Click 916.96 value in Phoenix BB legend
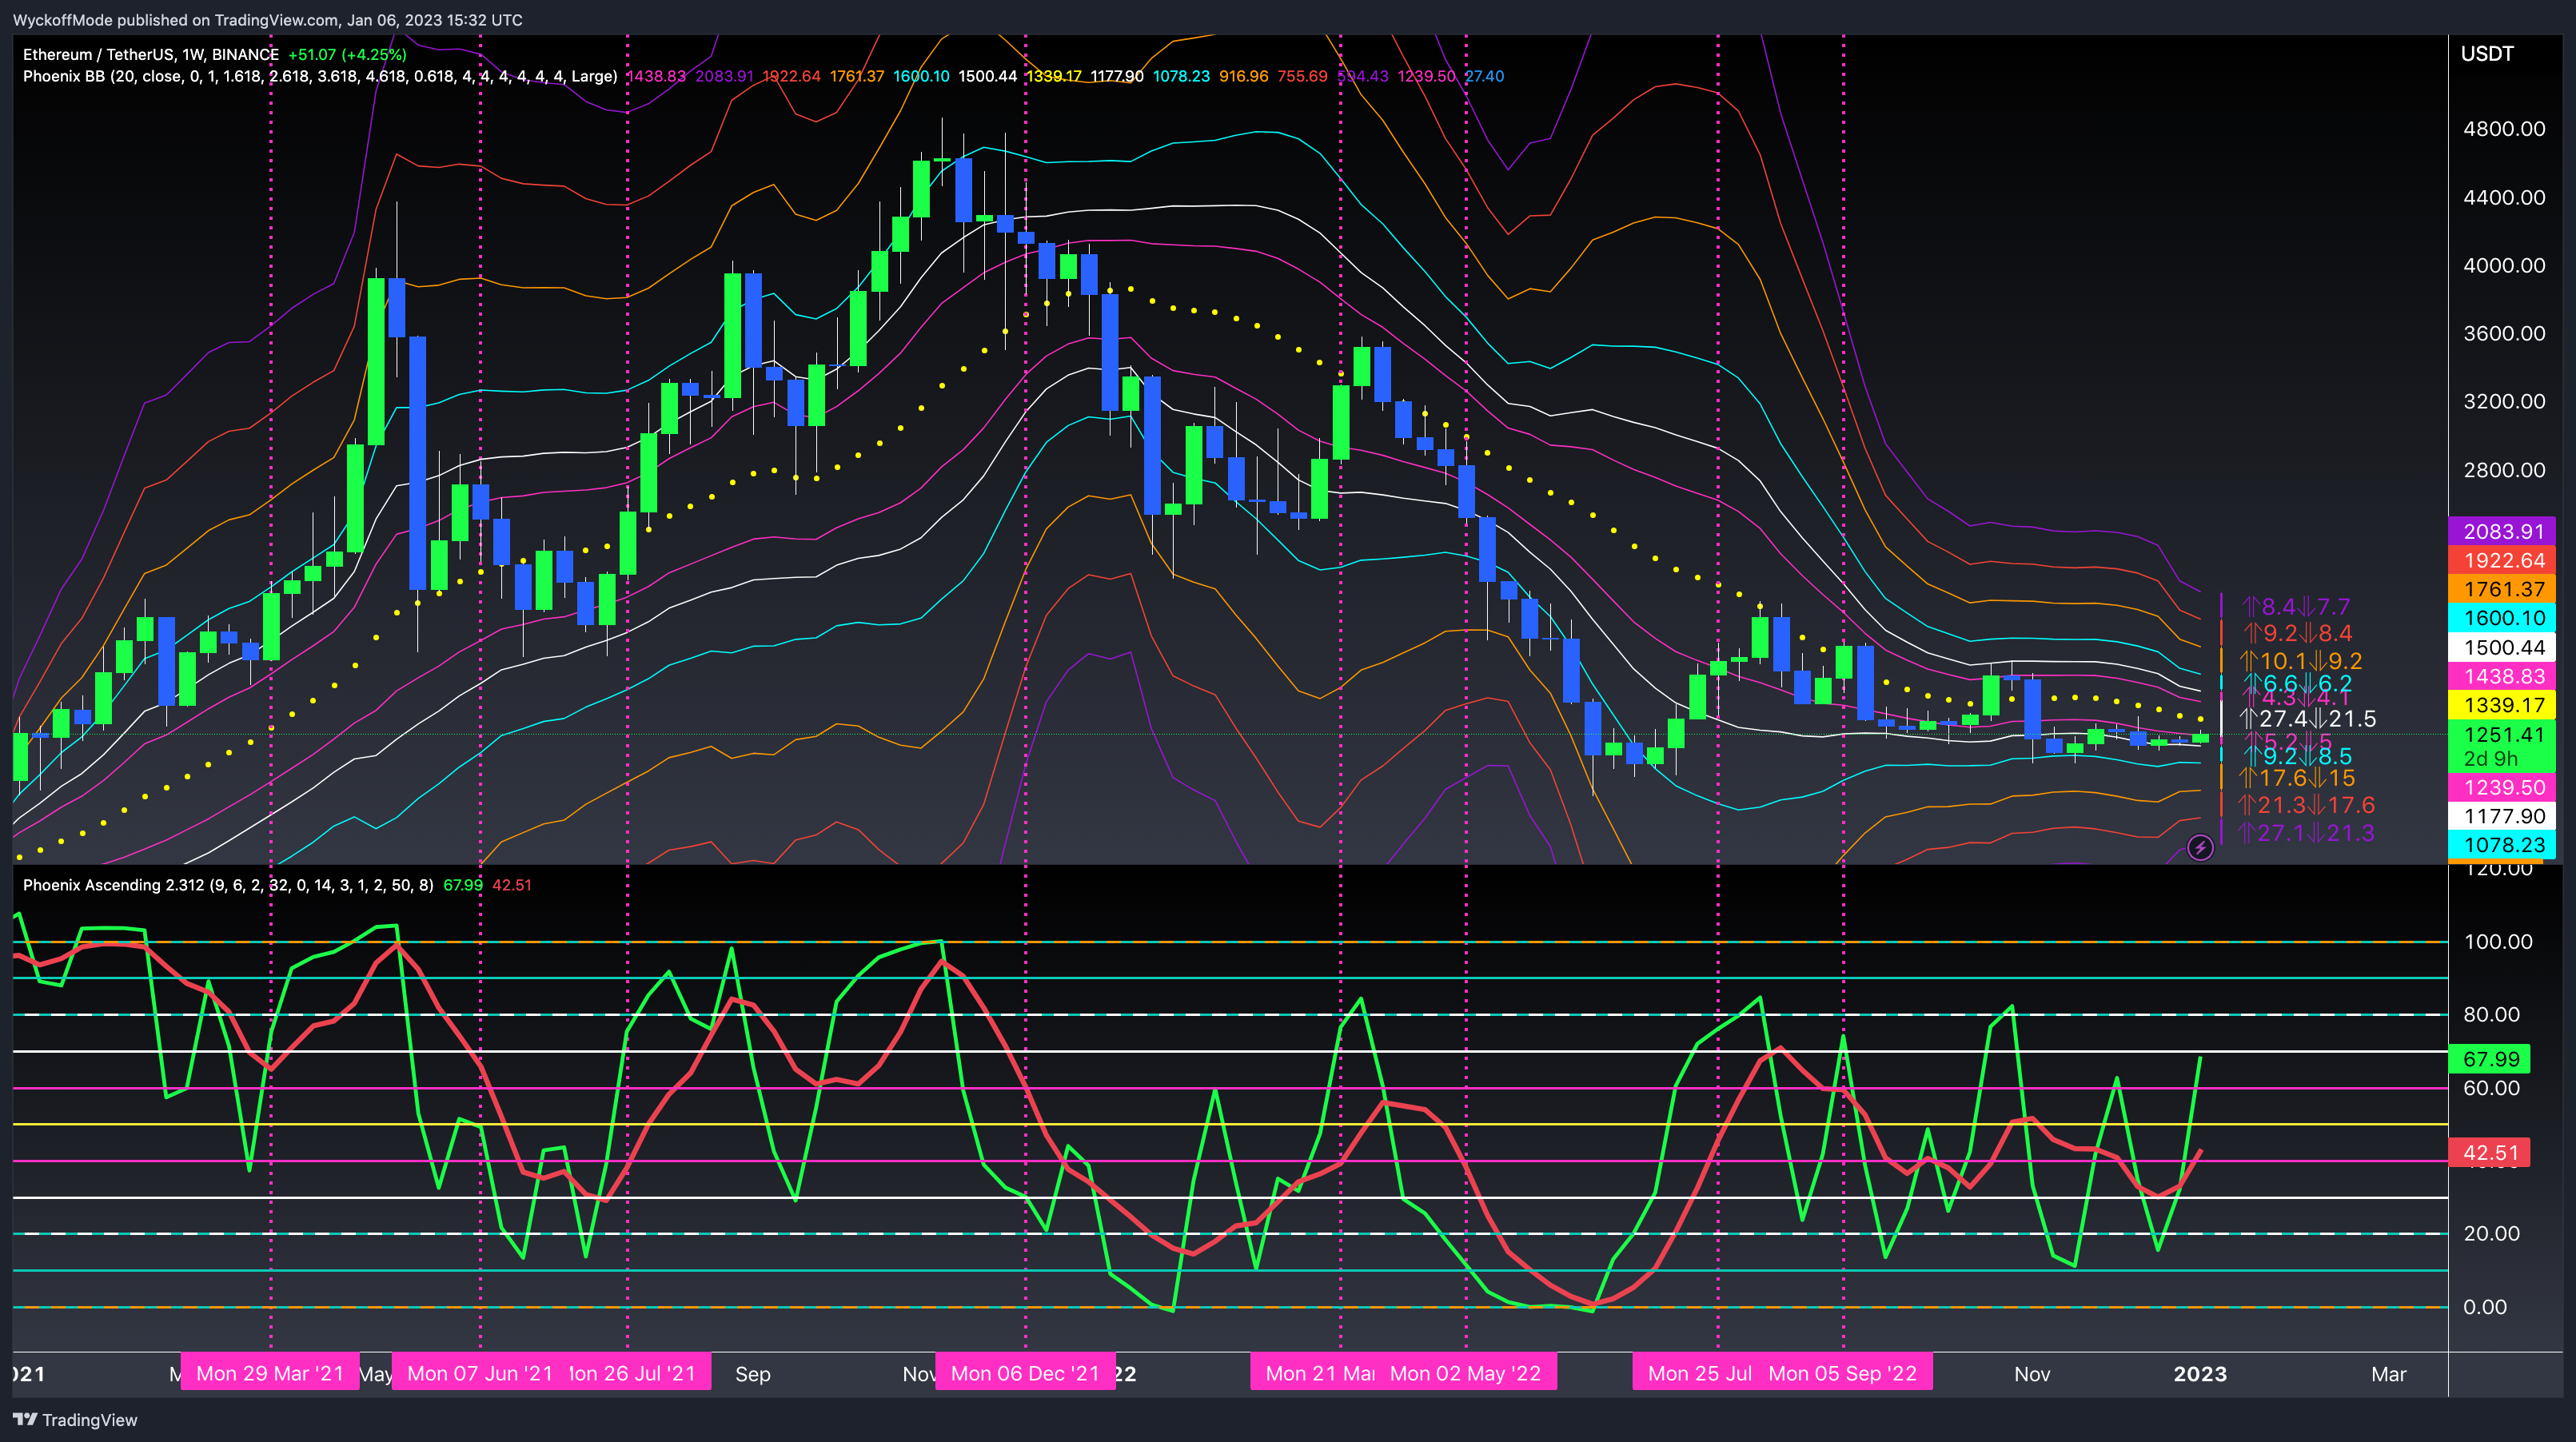2576x1442 pixels. point(1244,76)
